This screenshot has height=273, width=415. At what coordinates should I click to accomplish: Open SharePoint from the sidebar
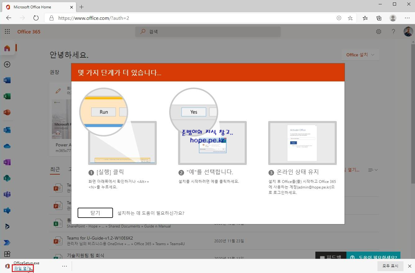7,178
